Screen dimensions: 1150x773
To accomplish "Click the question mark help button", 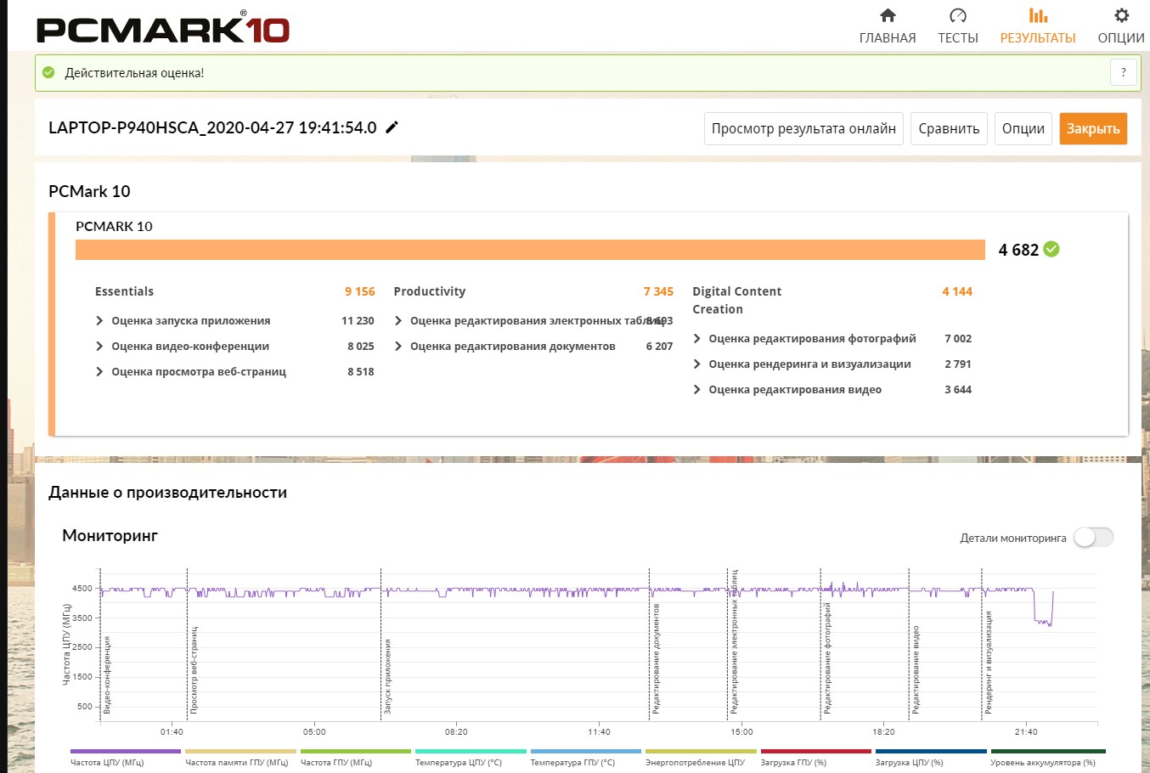I will (x=1124, y=73).
